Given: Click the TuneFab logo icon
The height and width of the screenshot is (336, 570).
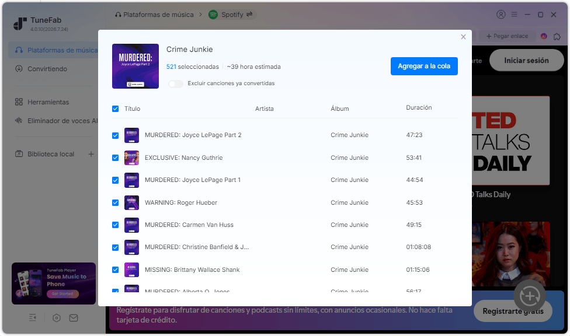Looking at the screenshot, I should [x=20, y=23].
